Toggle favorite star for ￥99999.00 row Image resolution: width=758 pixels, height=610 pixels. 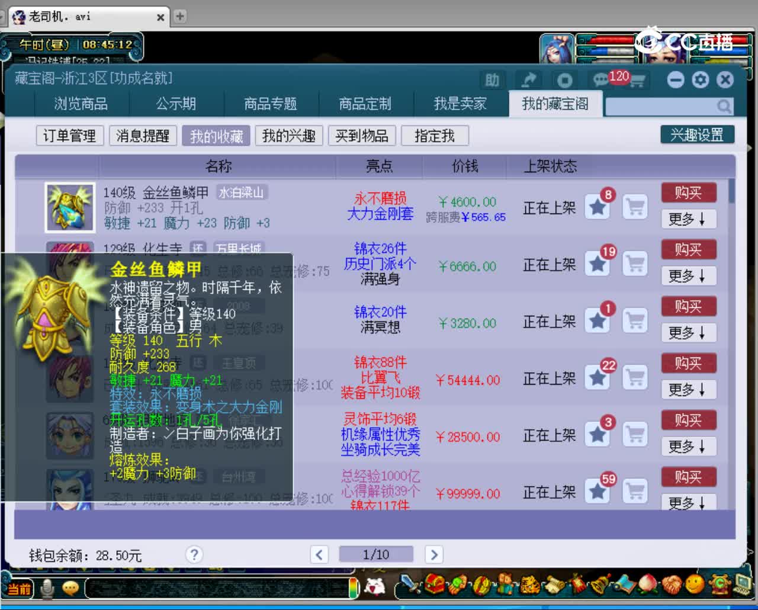click(598, 491)
